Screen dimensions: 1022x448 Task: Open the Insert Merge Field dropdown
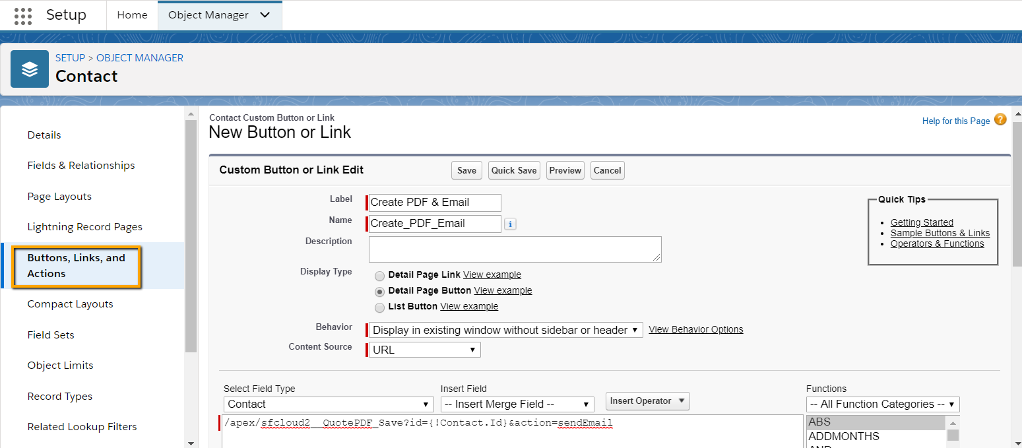pos(517,404)
